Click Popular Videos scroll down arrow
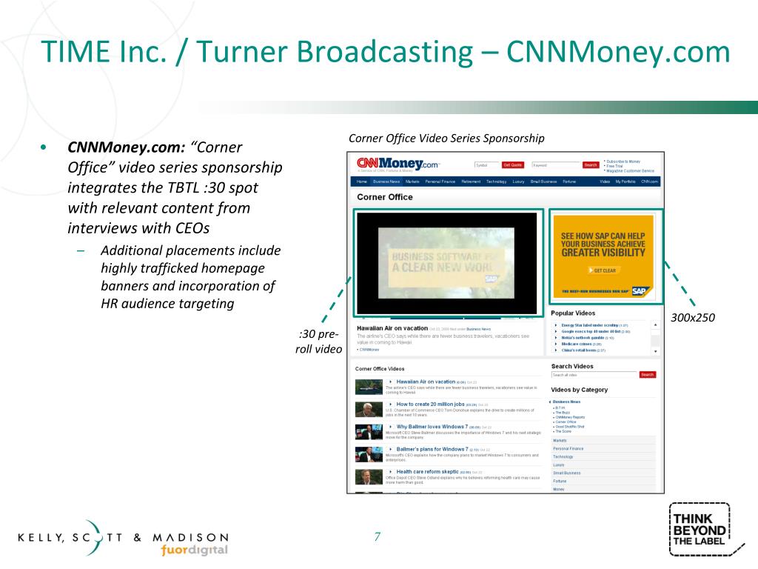 point(656,351)
